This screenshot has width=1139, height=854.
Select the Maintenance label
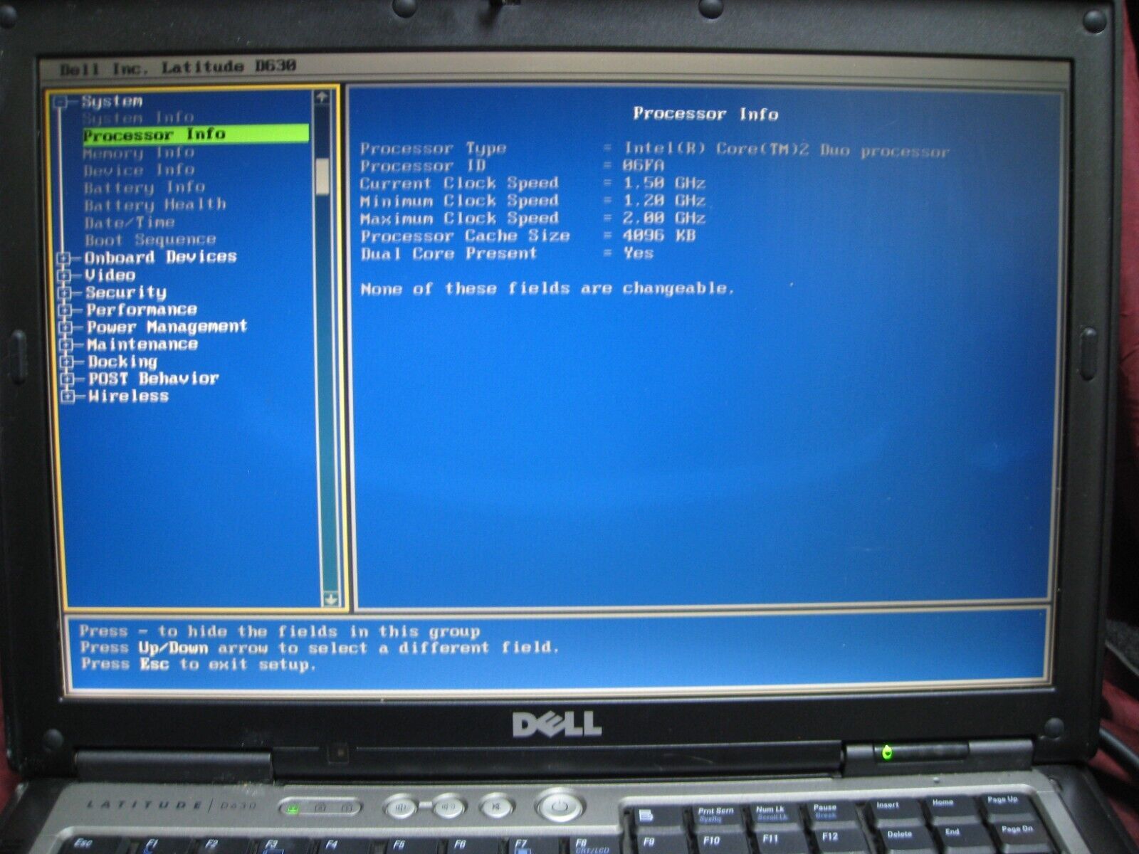tap(142, 344)
